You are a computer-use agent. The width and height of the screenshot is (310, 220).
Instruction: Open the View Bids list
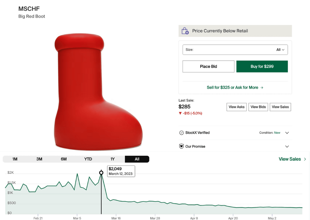[258, 107]
